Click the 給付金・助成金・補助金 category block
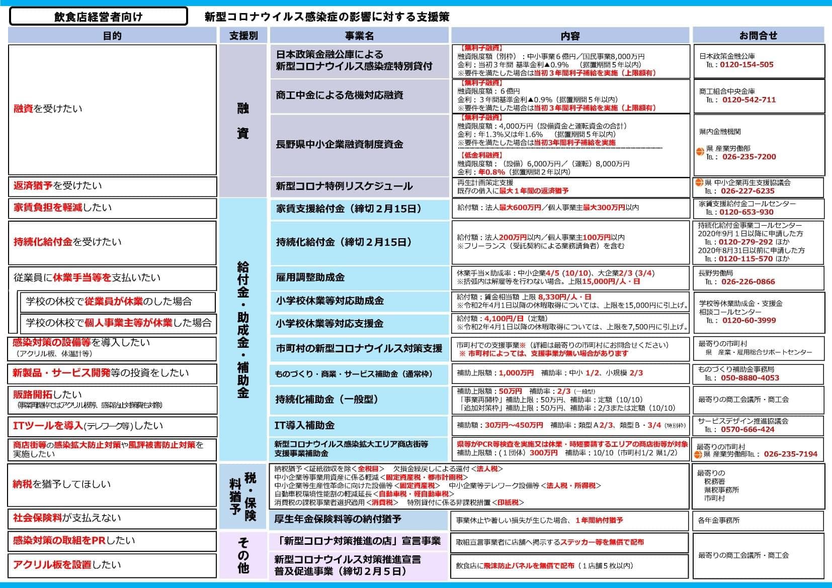 (x=243, y=330)
